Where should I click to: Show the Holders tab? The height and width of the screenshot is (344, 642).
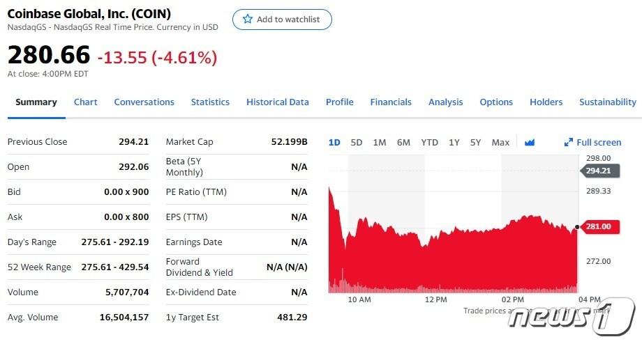pyautogui.click(x=546, y=102)
